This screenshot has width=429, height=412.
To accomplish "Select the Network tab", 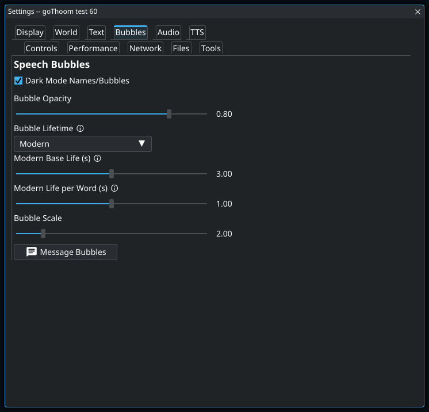I will point(145,48).
